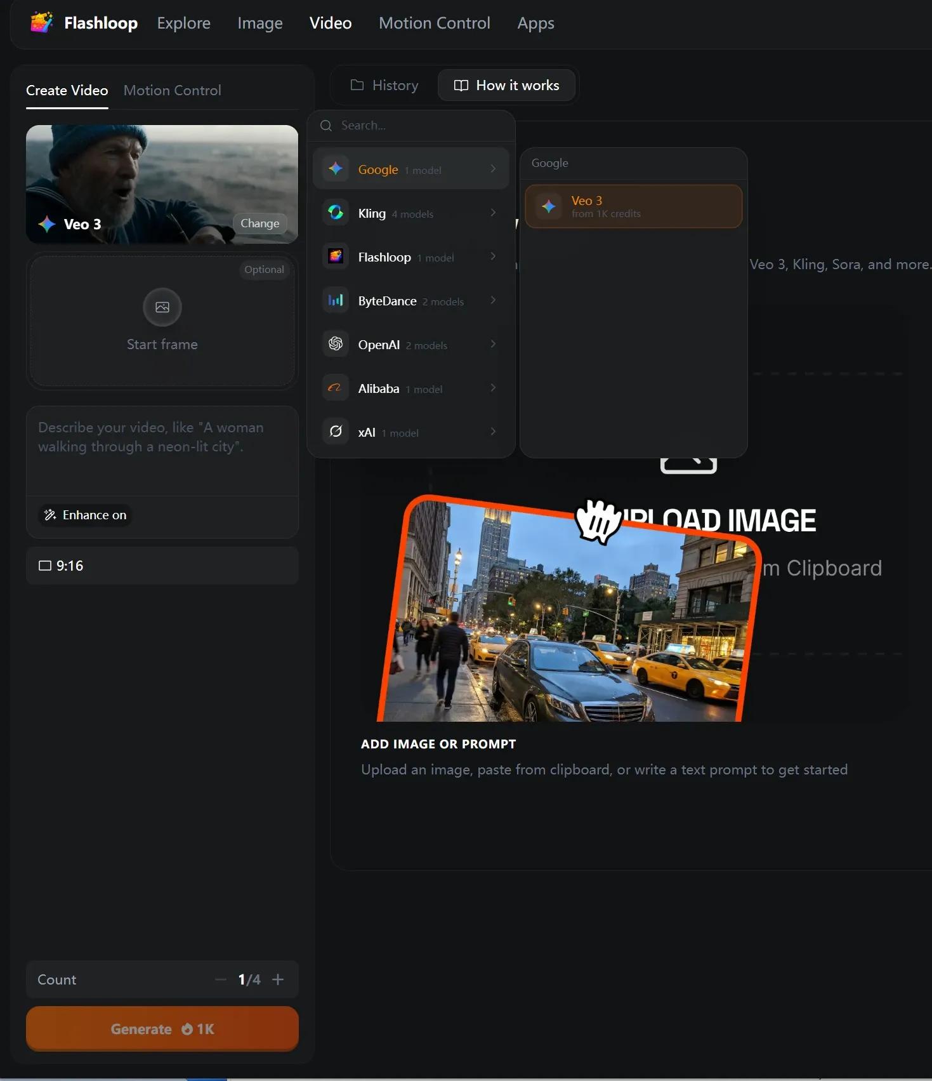Expand the Google models submenu chevron

493,169
